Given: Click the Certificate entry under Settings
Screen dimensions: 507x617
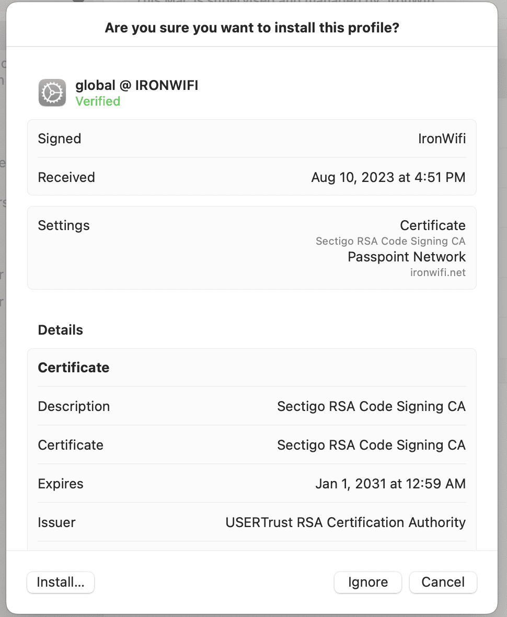Looking at the screenshot, I should coord(433,225).
